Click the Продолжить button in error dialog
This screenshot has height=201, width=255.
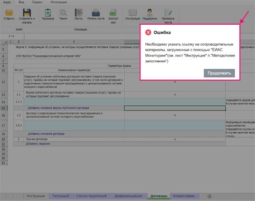(219, 73)
